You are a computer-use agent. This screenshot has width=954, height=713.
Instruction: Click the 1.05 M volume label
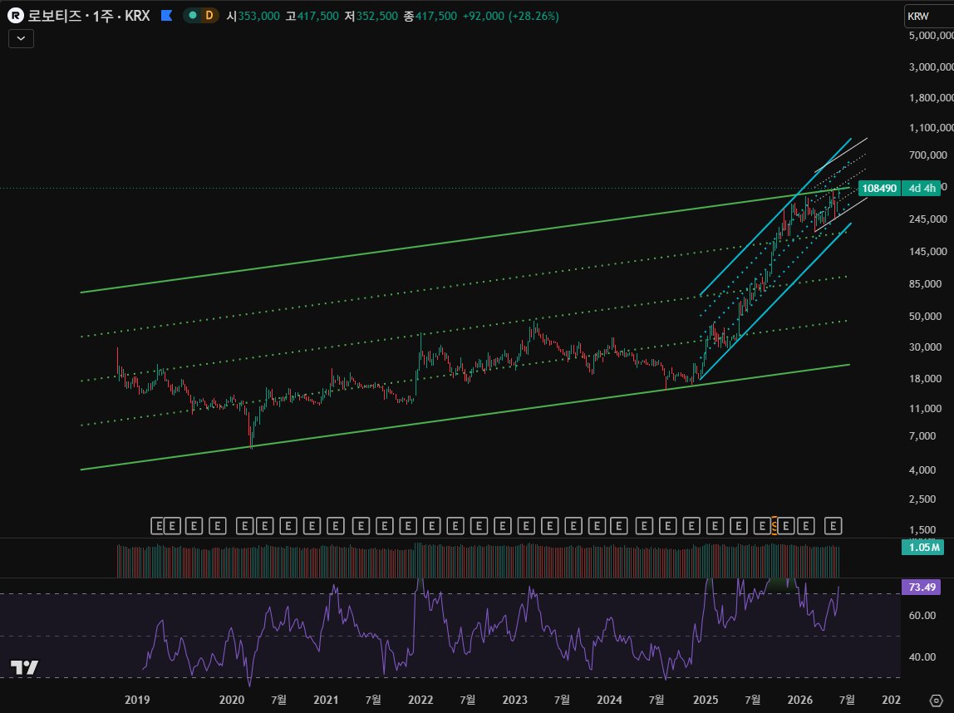pos(923,547)
